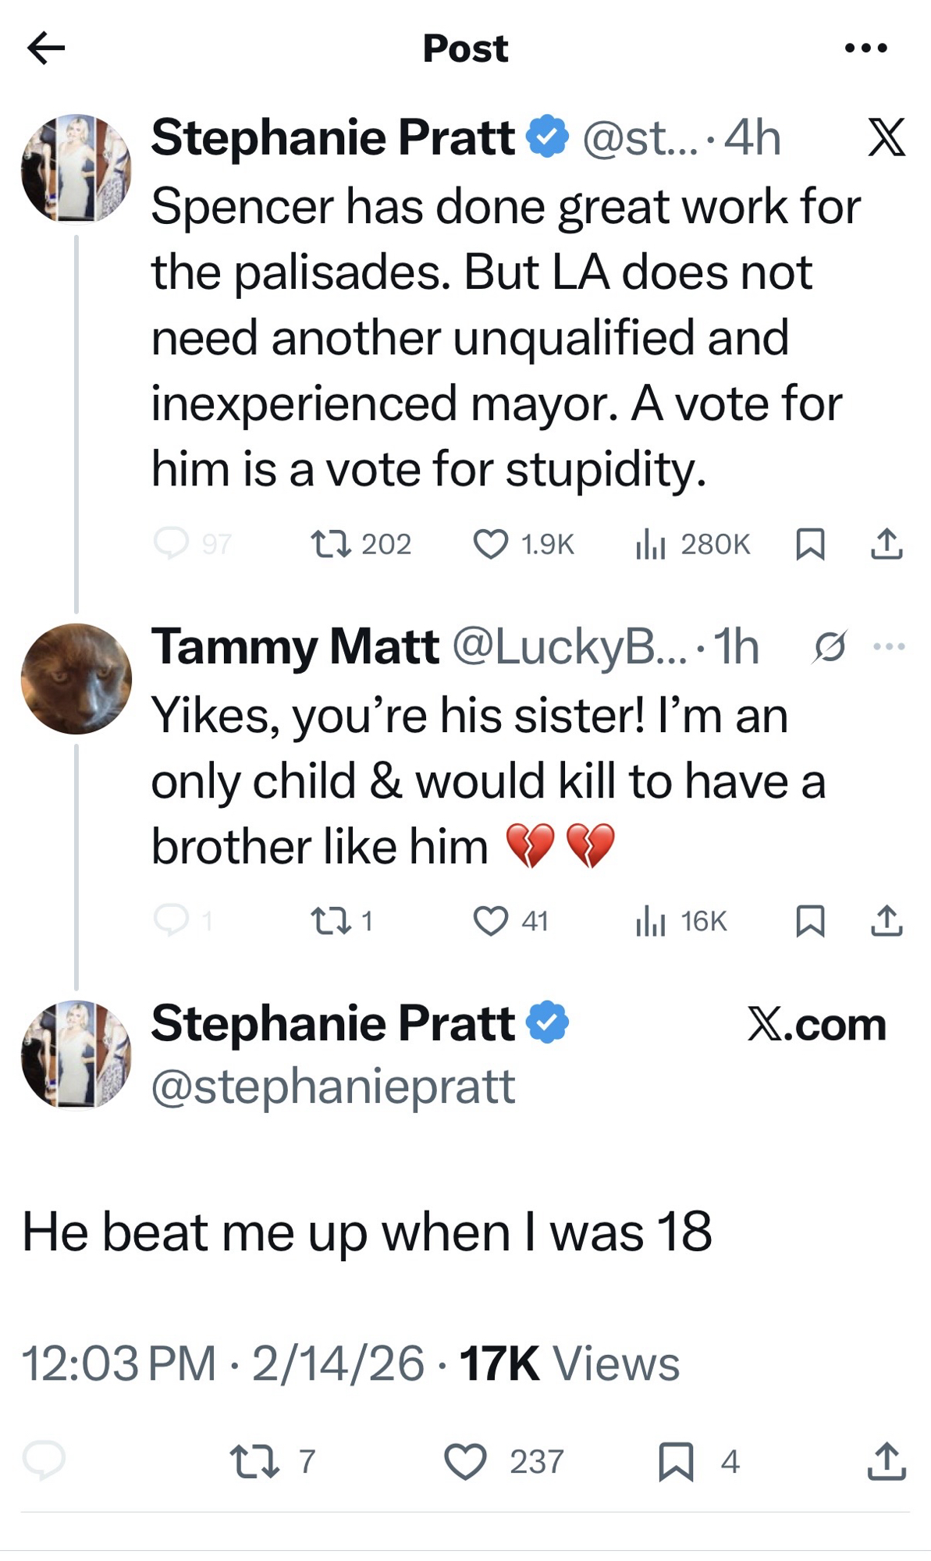The image size is (931, 1561).
Task: Click the X.com label
Action: click(x=816, y=1024)
